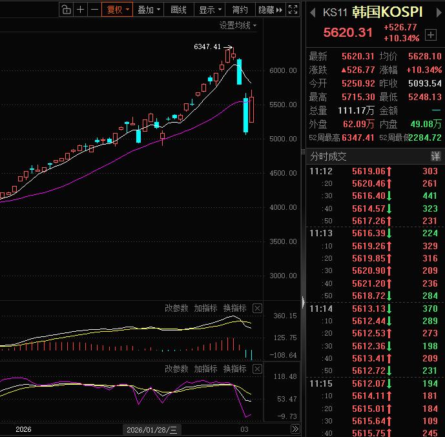Zoom in chart with plus icon

(x=80, y=10)
